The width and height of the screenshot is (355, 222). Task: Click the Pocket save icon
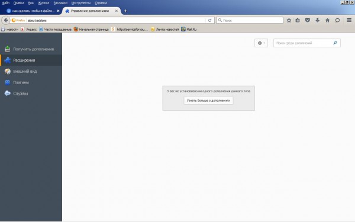(x=308, y=20)
